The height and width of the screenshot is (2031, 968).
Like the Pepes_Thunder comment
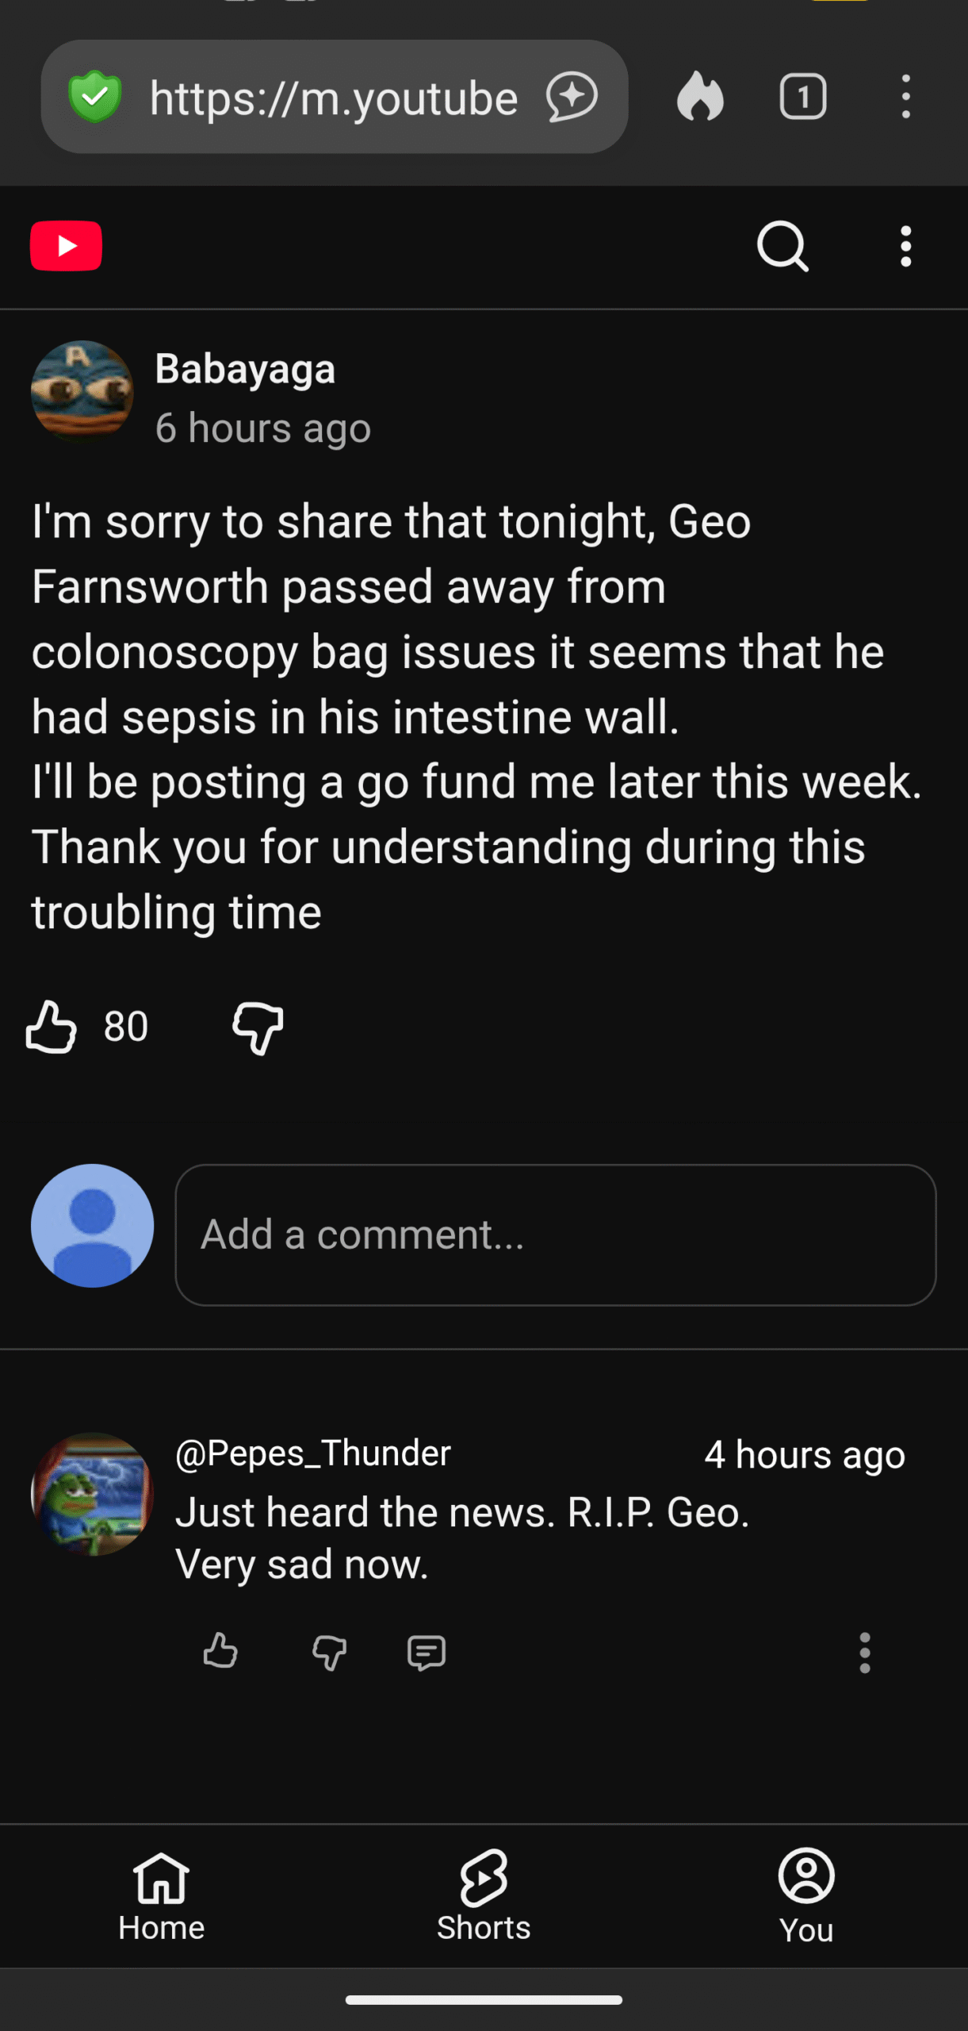[220, 1652]
